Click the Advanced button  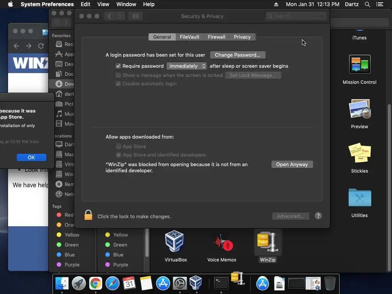(x=291, y=216)
